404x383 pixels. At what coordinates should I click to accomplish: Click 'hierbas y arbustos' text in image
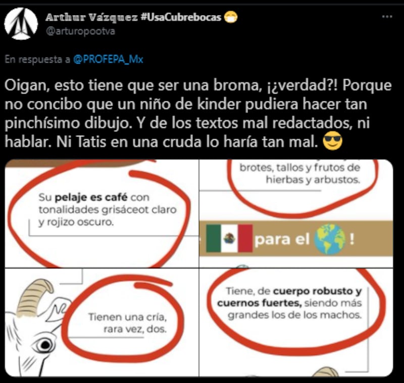(313, 180)
